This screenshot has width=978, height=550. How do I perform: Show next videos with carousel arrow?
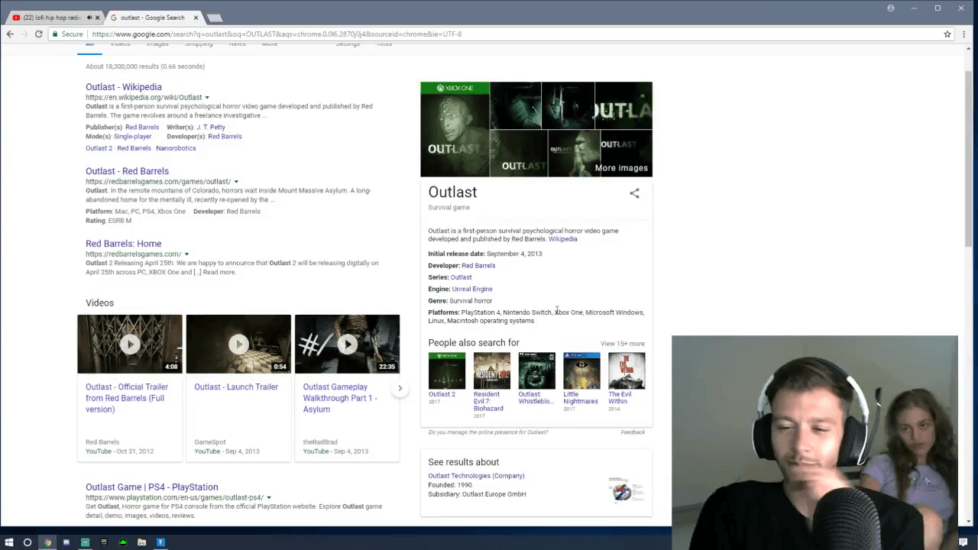click(x=400, y=388)
